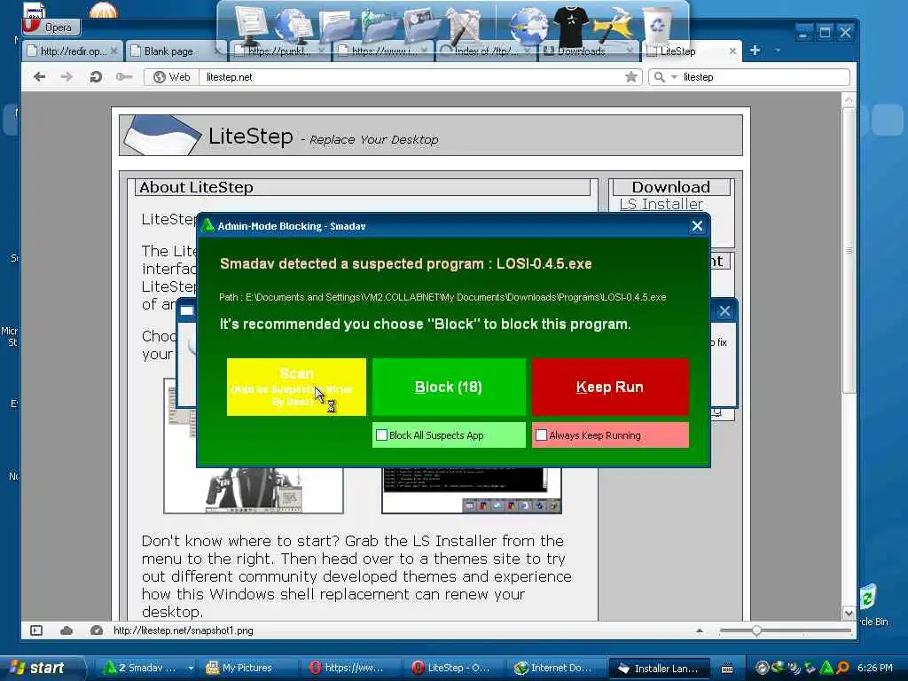Viewport: 908px width, 681px height.
Task: Choose the red Keep Run button
Action: point(610,387)
